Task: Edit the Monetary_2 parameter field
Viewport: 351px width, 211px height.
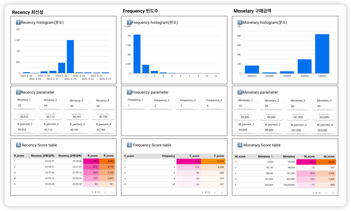Action: pos(271,106)
